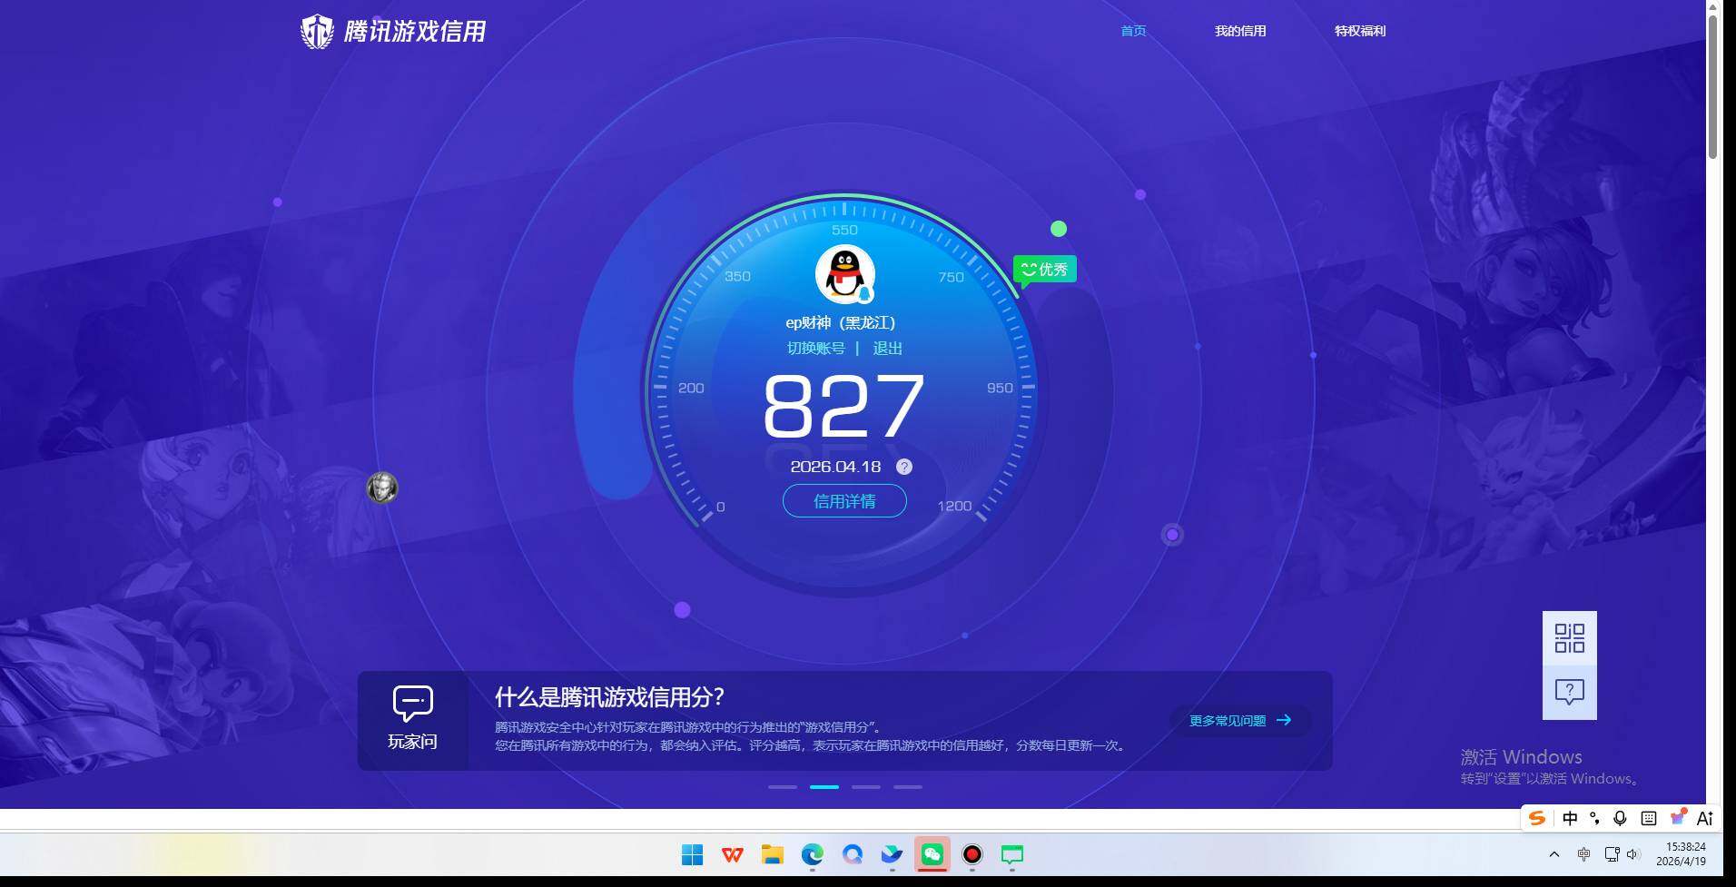
Task: Click the 腾讯游戏信用 shield logo
Action: pos(317,30)
